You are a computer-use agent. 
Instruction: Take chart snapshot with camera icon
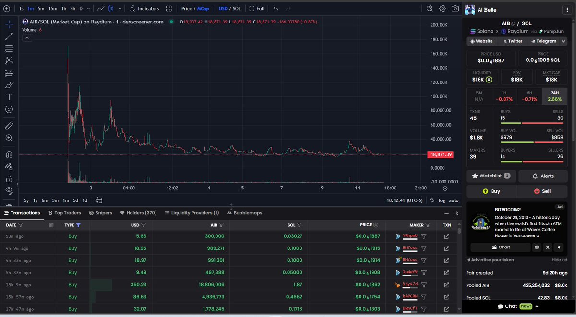coord(455,9)
